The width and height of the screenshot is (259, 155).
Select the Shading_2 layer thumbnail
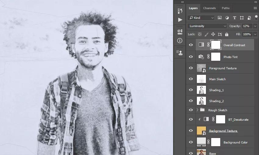[x=201, y=101]
